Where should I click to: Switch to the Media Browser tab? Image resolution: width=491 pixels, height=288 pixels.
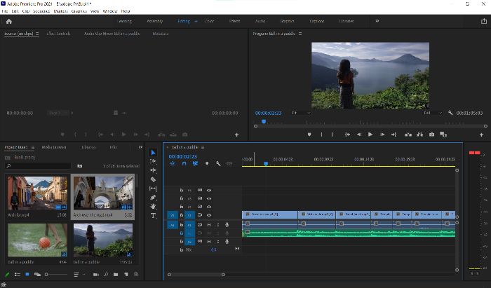[x=54, y=147]
